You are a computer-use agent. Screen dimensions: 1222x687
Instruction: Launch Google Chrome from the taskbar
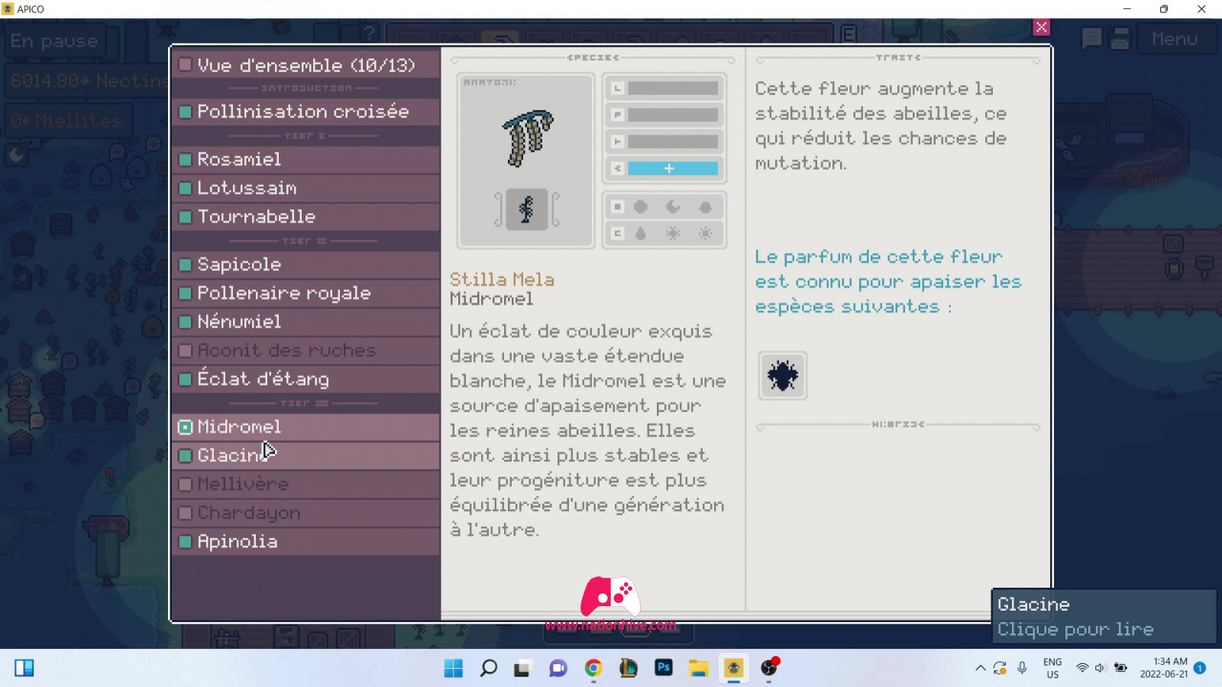pos(593,669)
